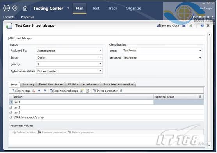The width and height of the screenshot is (217, 153).
Task: Click Insert parameter button
Action: click(x=105, y=91)
